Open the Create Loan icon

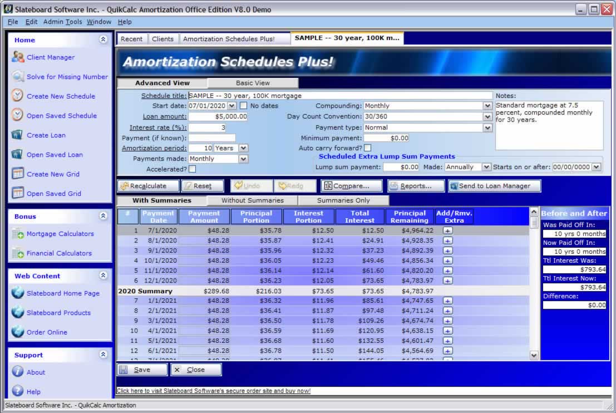pyautogui.click(x=18, y=135)
